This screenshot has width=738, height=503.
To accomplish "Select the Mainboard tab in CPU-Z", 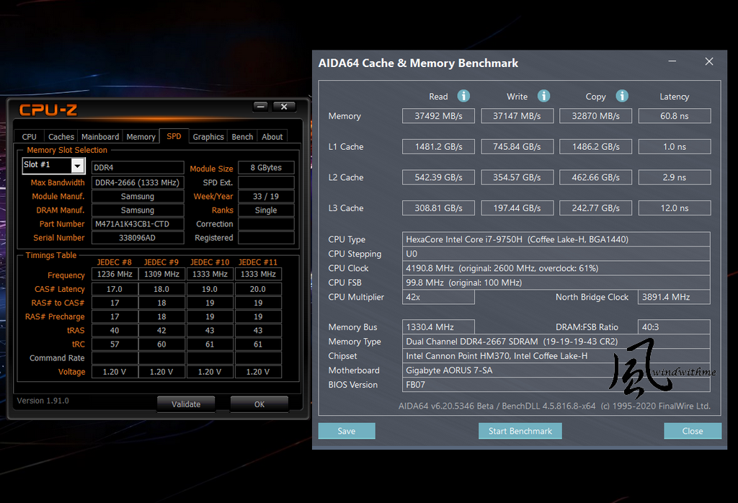I will (100, 136).
